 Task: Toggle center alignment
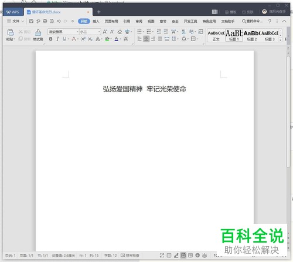(x=146, y=39)
